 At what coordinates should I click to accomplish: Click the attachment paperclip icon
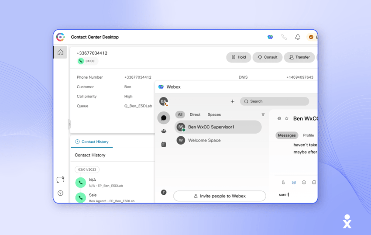[283, 183]
